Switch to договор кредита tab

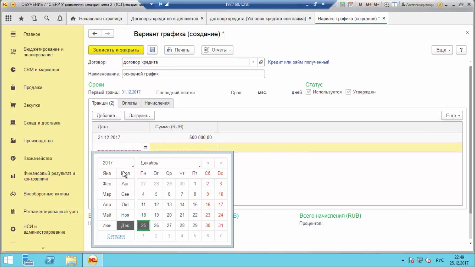[258, 19]
